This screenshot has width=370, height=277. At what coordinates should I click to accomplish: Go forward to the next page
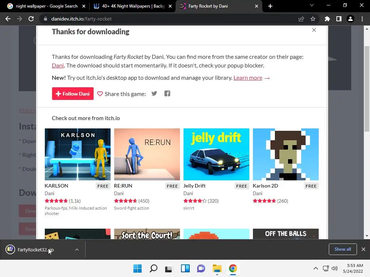[x=20, y=19]
